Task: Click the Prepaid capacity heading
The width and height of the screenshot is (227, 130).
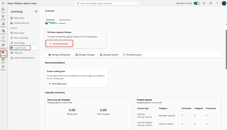Action: point(144,100)
